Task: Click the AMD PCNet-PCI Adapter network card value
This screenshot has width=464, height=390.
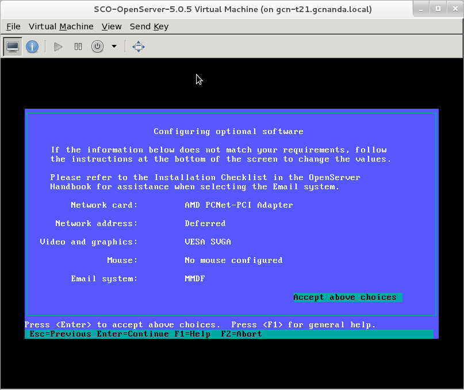Action: (239, 205)
